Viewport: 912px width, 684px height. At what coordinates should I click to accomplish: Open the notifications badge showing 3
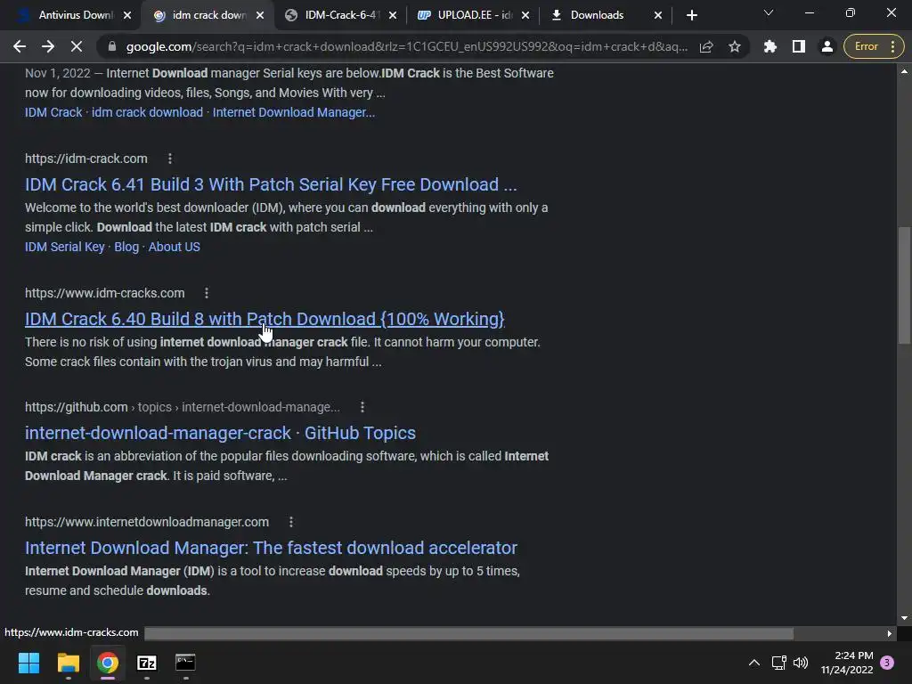click(887, 662)
